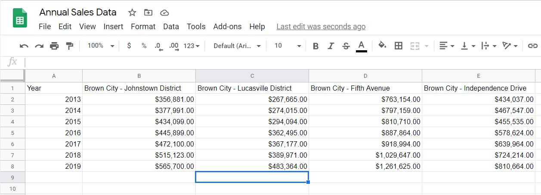The height and width of the screenshot is (195, 541).
Task: Select Brown City - Lucasville District cell
Action: click(x=252, y=88)
